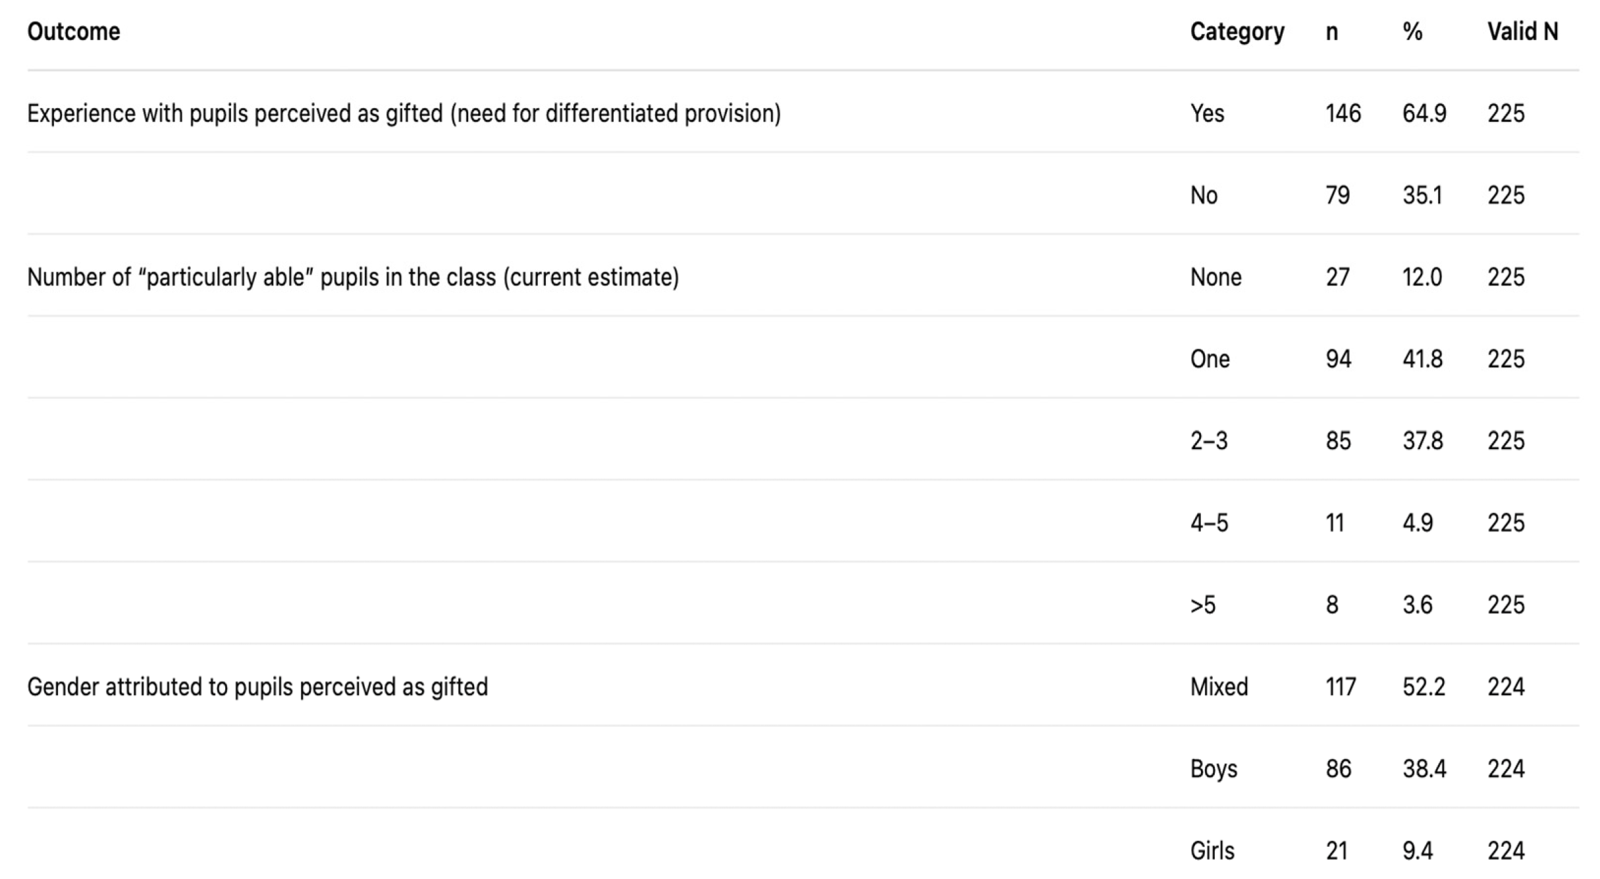Select the 'Number of particularly able pupils' row label
This screenshot has width=1600, height=879.
353,277
